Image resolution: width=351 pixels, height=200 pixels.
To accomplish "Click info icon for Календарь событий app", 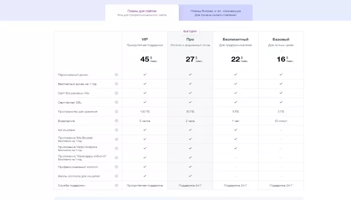I will coord(116,157).
